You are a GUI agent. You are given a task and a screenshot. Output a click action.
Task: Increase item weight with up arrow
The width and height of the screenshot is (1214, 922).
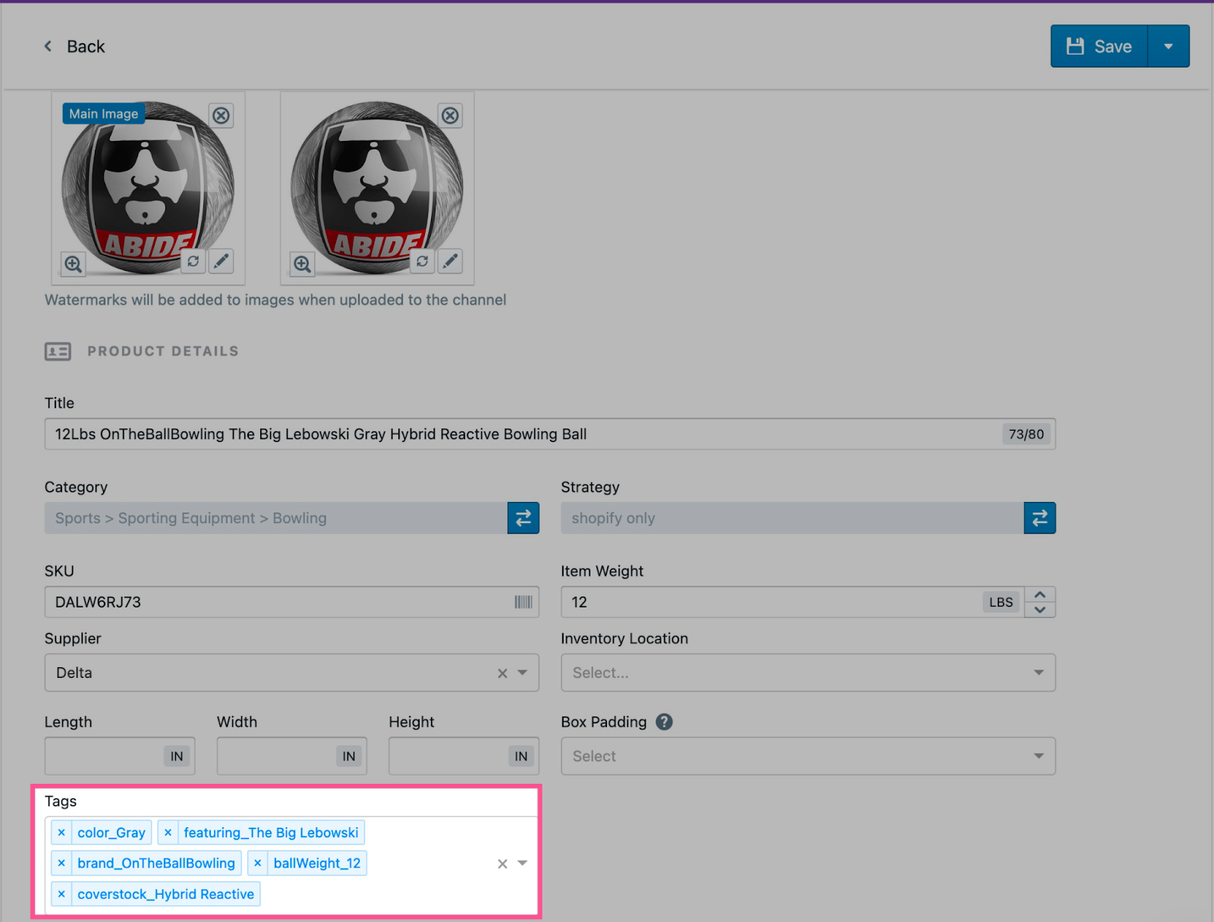pyautogui.click(x=1040, y=594)
